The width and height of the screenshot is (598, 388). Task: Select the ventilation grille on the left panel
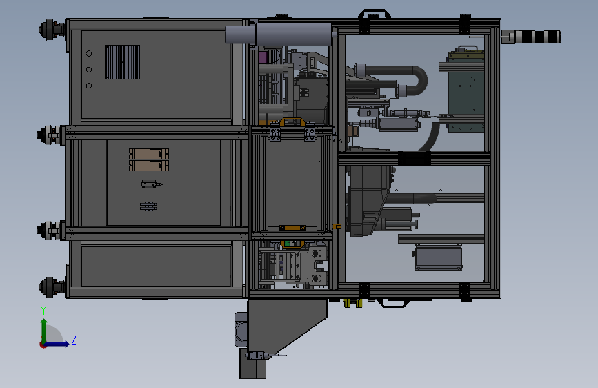click(x=122, y=62)
